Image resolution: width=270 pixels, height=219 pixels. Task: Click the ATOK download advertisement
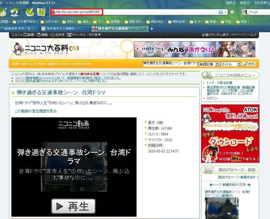tap(230, 134)
